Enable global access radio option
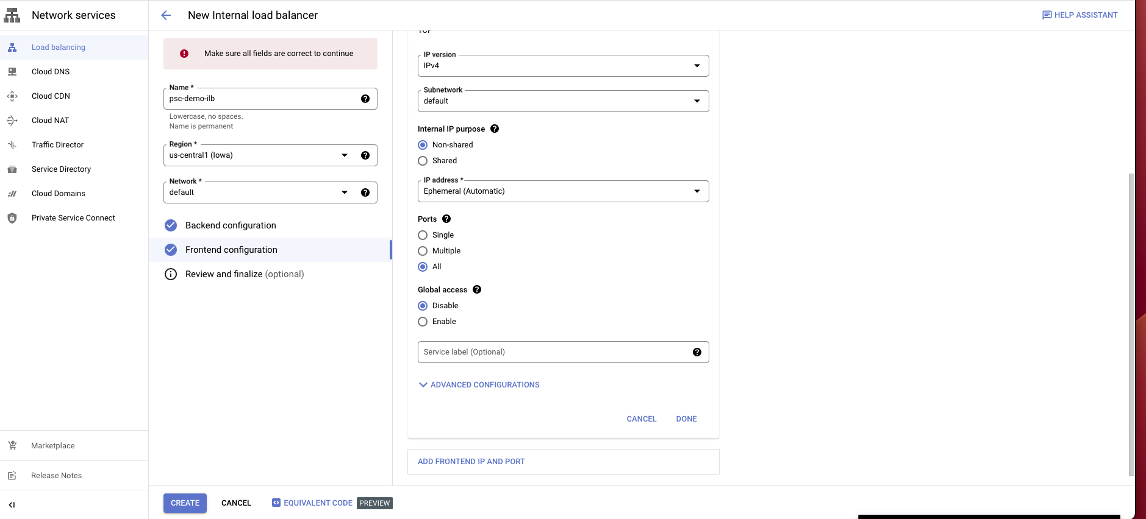This screenshot has width=1146, height=519. (x=423, y=322)
